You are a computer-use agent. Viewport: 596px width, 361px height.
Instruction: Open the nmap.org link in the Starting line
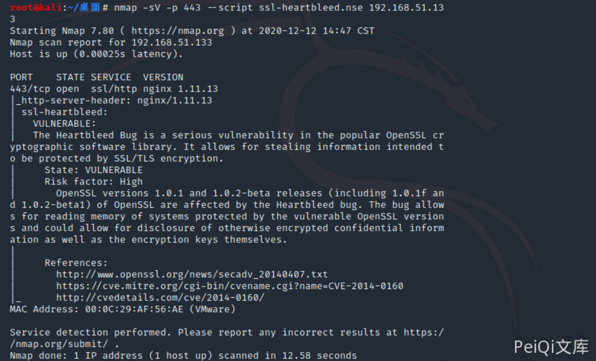[x=177, y=31]
